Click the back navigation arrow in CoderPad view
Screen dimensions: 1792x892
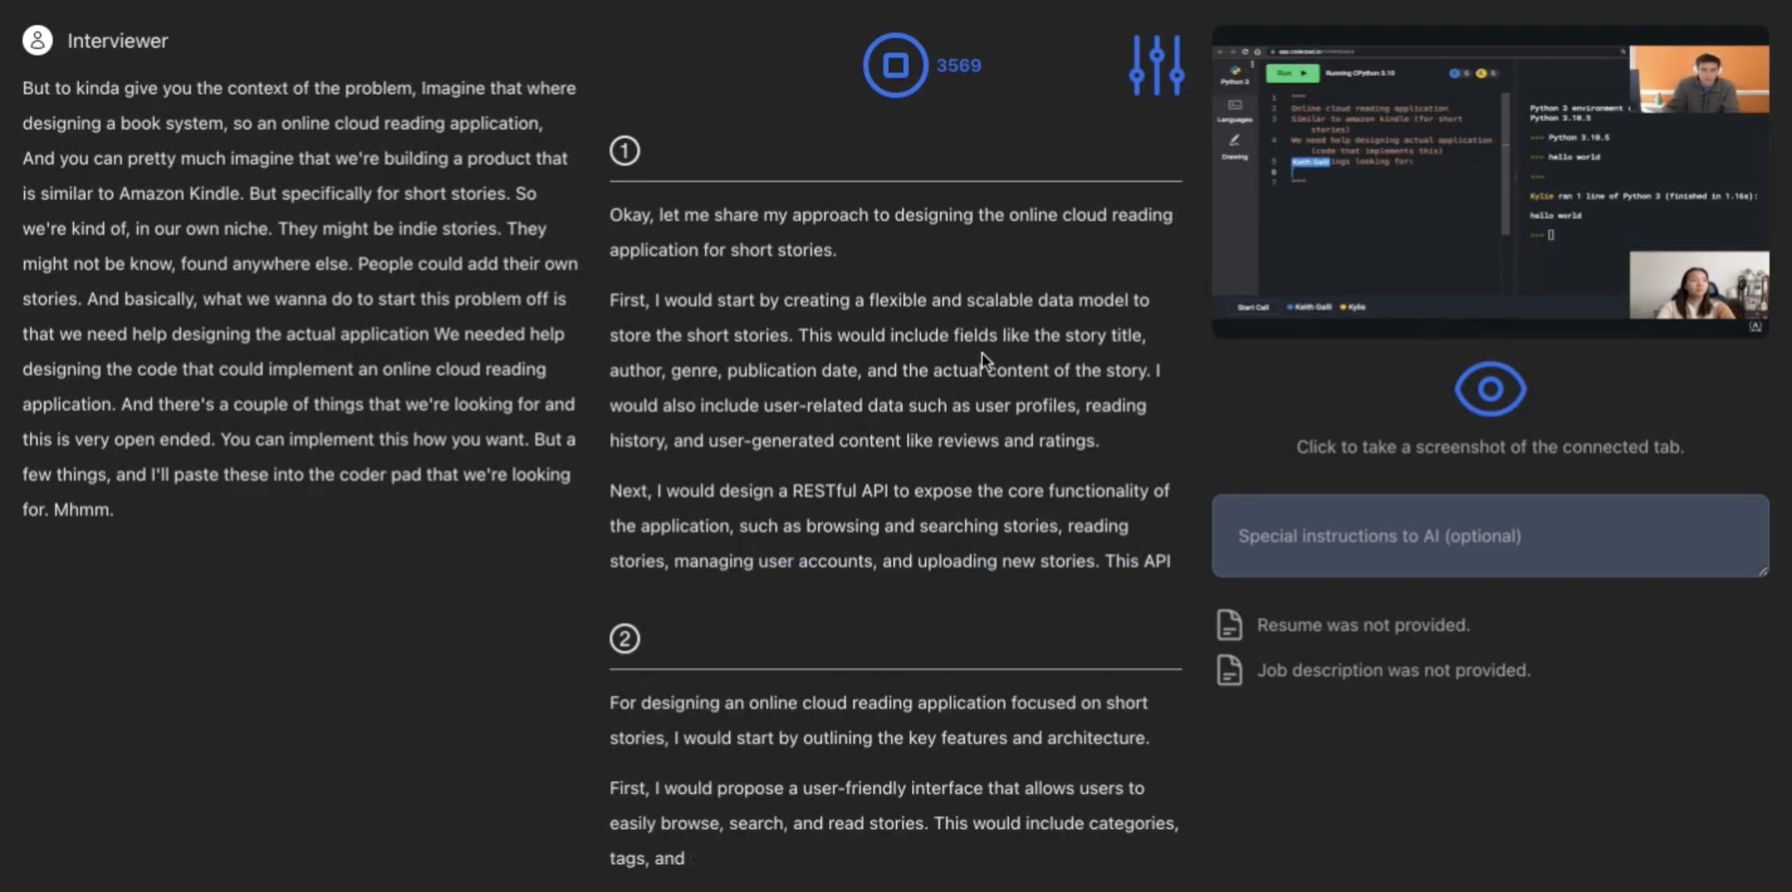[1220, 52]
